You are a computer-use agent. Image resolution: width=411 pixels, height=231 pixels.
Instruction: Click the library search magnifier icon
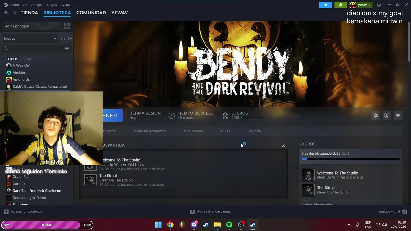(6, 48)
